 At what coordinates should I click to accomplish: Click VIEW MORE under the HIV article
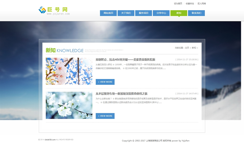point(105,82)
